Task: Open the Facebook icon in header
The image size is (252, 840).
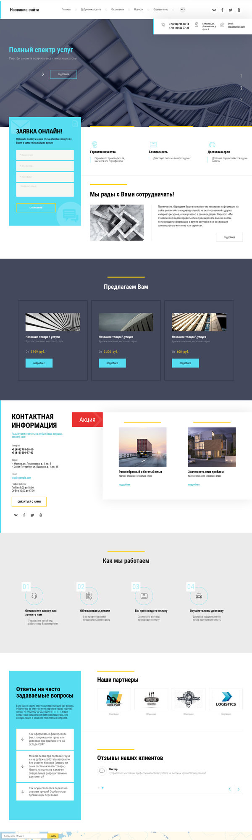Action: [x=222, y=10]
